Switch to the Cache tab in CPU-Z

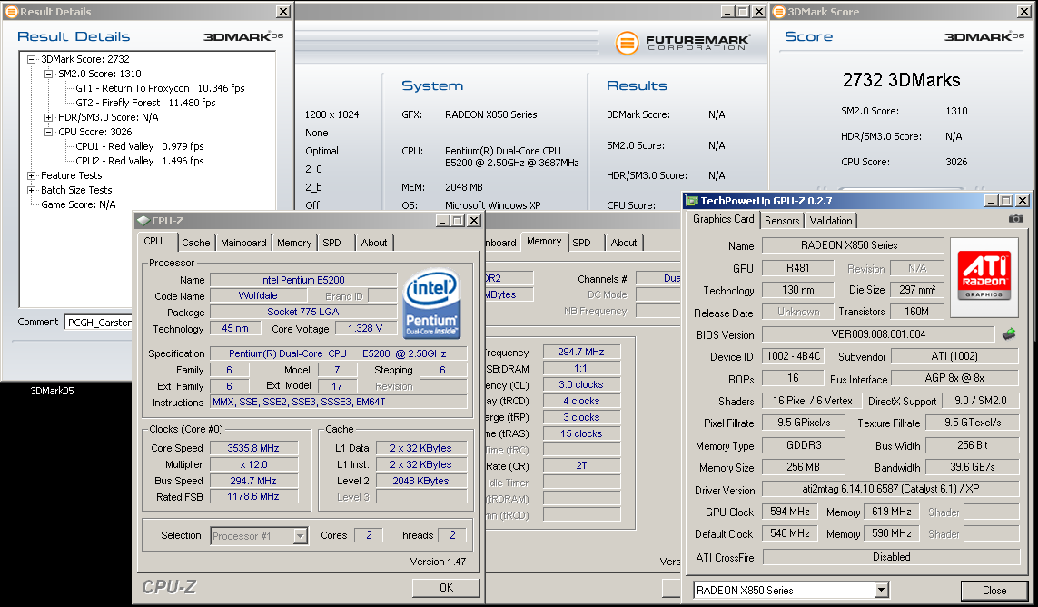(196, 243)
